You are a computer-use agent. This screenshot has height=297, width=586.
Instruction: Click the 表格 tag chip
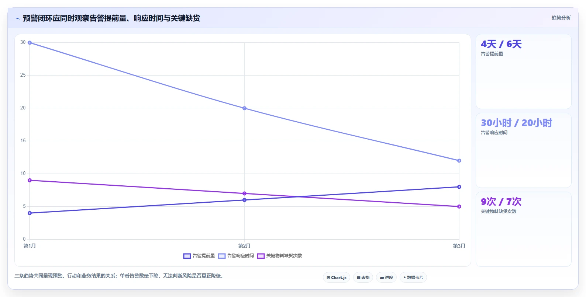[x=363, y=277]
